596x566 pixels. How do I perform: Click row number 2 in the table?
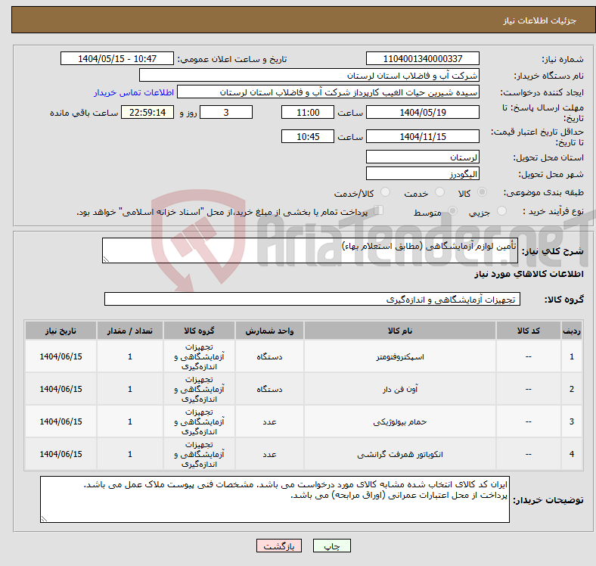coord(571,389)
